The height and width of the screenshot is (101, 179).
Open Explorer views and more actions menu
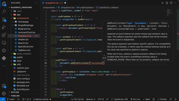tap(36, 3)
